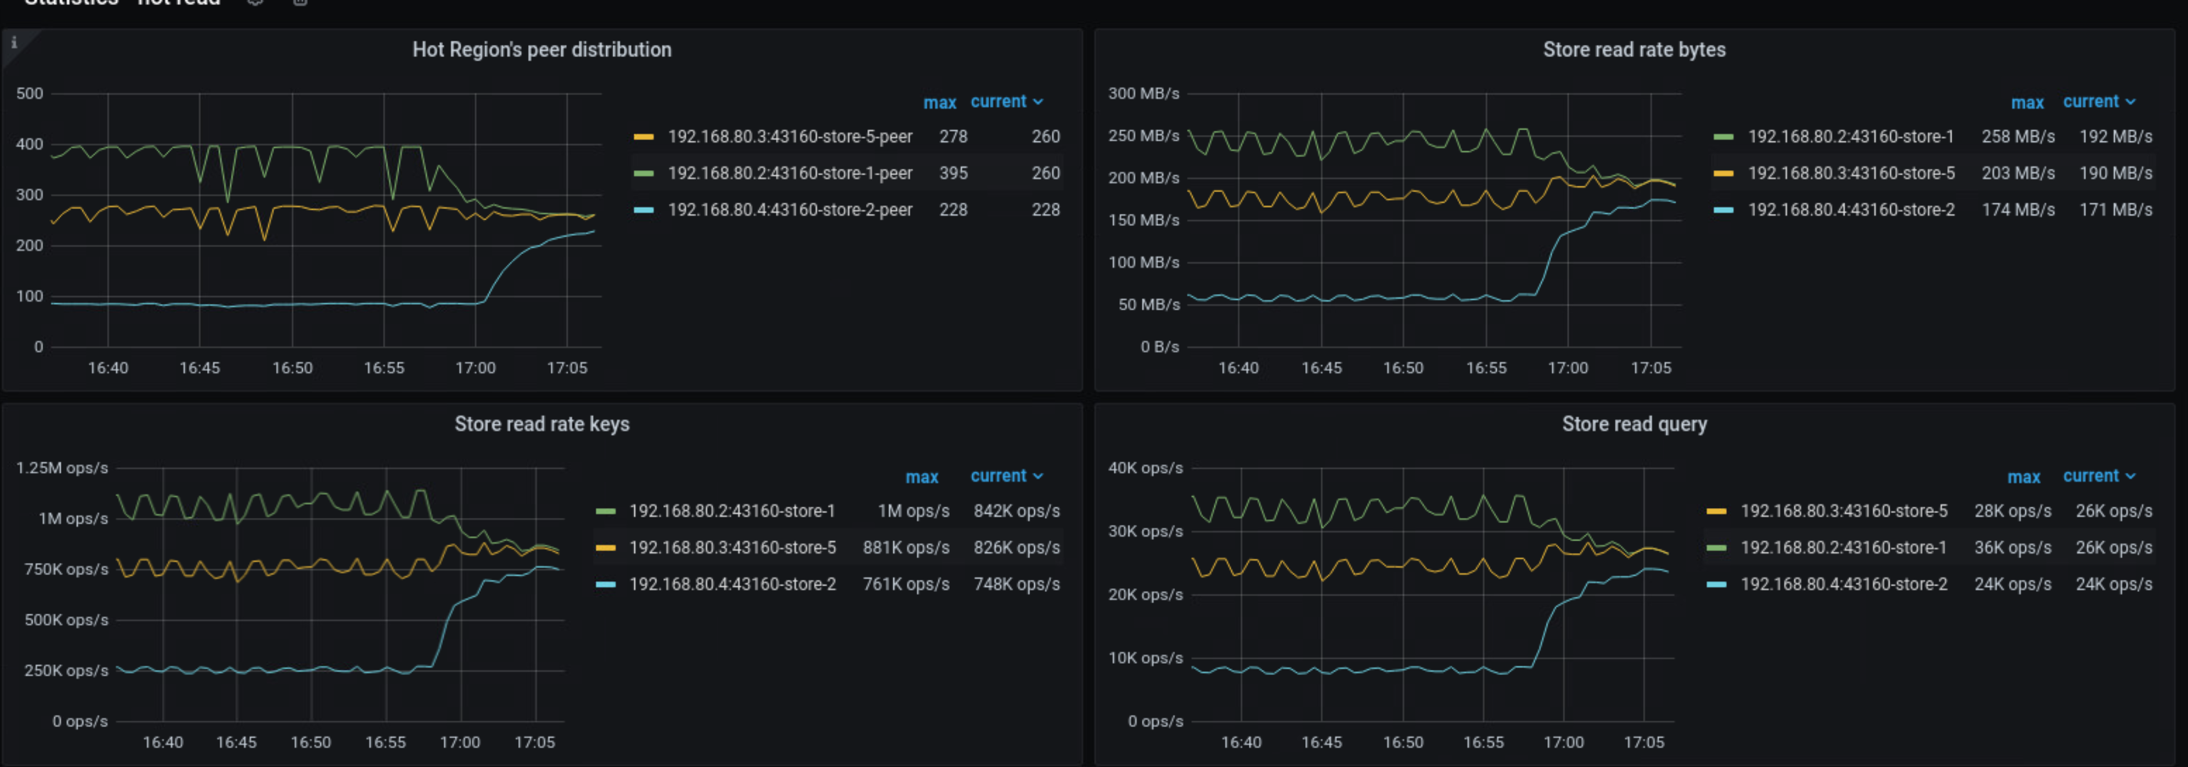Click the save dashboard icon
The image size is (2188, 767).
[299, 3]
